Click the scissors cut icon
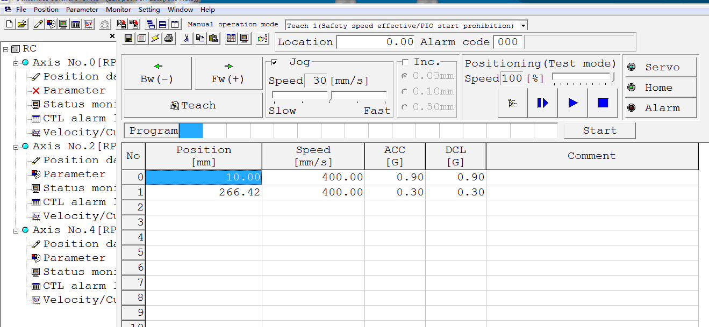The height and width of the screenshot is (327, 709). 187,38
